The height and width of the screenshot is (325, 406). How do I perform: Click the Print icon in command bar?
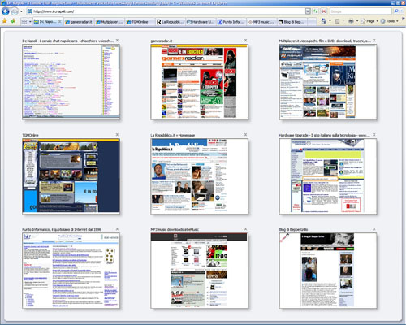(351, 21)
